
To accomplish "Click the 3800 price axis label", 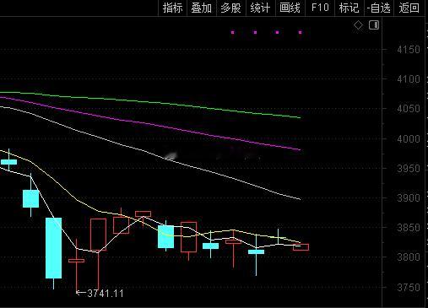I will [409, 257].
